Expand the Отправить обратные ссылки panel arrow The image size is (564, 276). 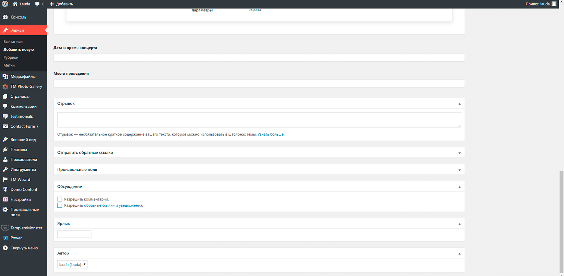pyautogui.click(x=459, y=153)
